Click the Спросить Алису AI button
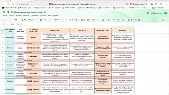 tap(139, 4)
